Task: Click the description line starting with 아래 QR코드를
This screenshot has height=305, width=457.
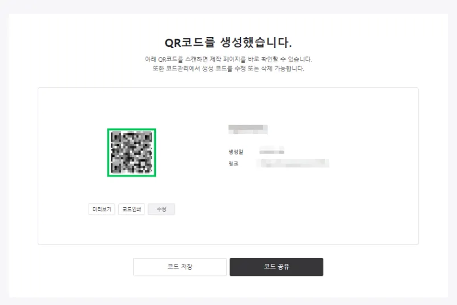Action: [228, 59]
